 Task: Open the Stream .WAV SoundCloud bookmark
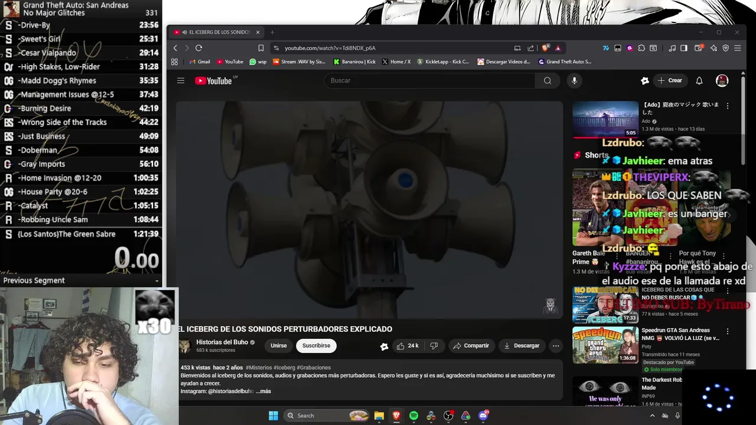click(x=299, y=61)
